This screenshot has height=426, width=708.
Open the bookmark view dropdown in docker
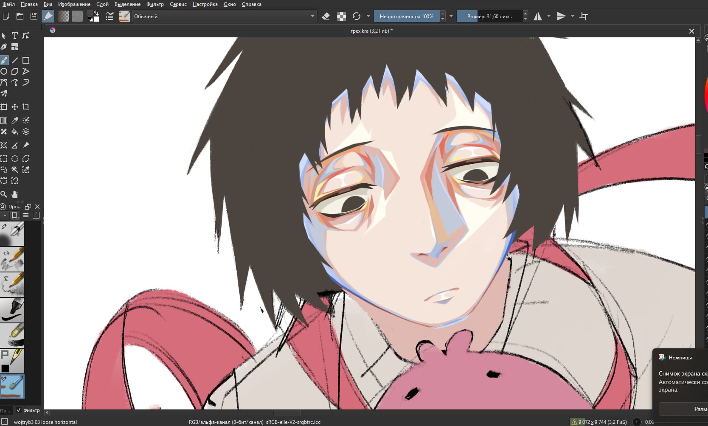[15, 215]
